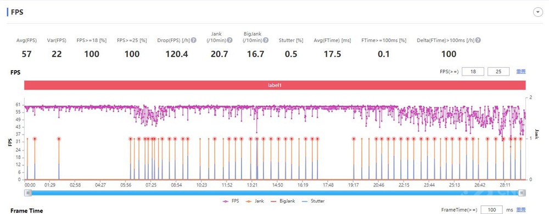
Task: Toggle the FPS series in the legend
Action: [x=232, y=201]
